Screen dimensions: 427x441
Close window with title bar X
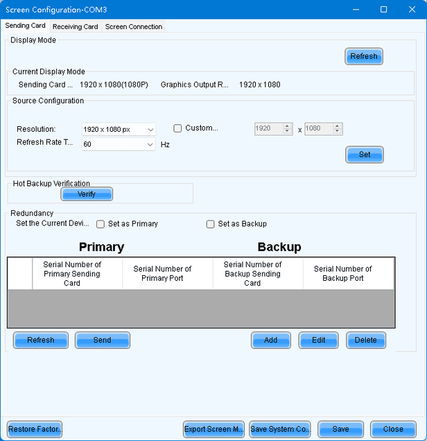[x=412, y=10]
